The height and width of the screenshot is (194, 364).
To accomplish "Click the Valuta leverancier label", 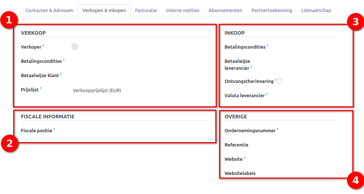I will point(245,96).
